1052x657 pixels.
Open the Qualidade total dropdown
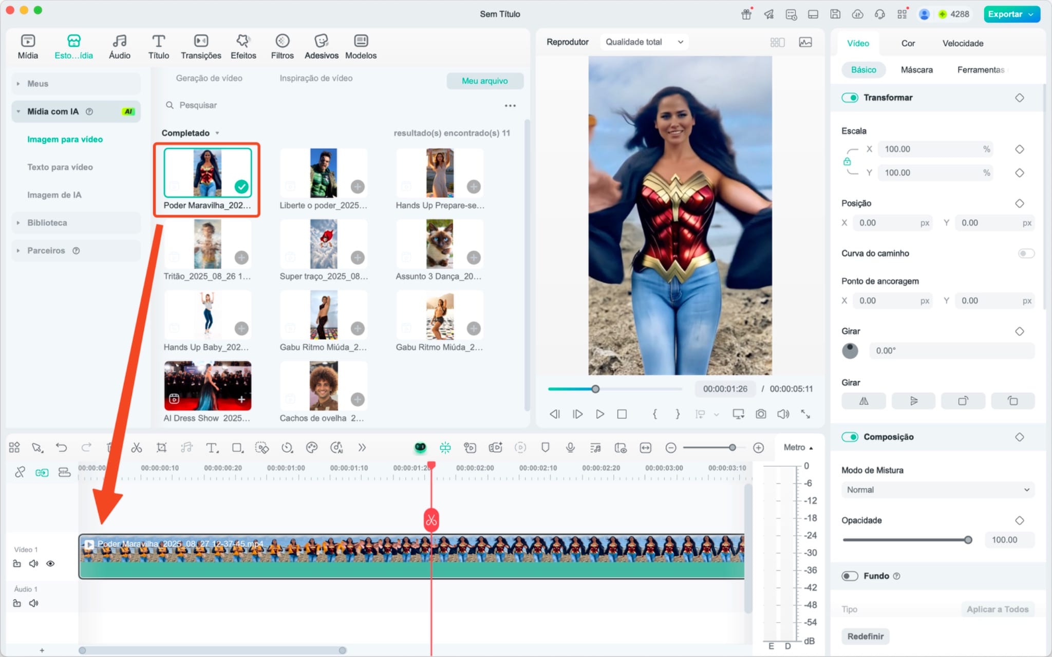[644, 42]
